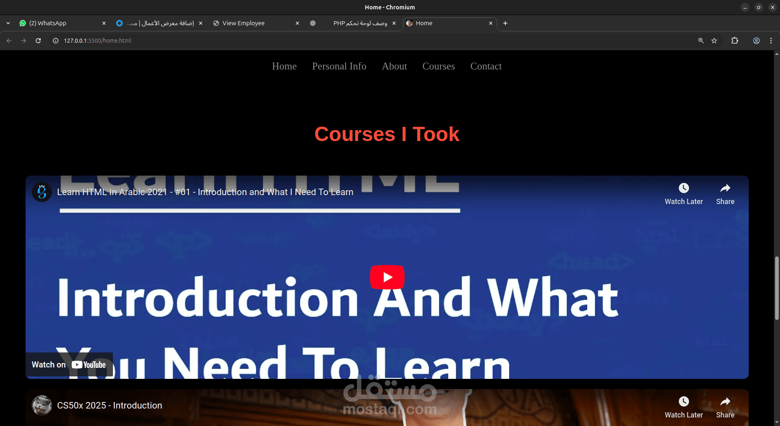Reload the current page
780x426 pixels.
38,41
